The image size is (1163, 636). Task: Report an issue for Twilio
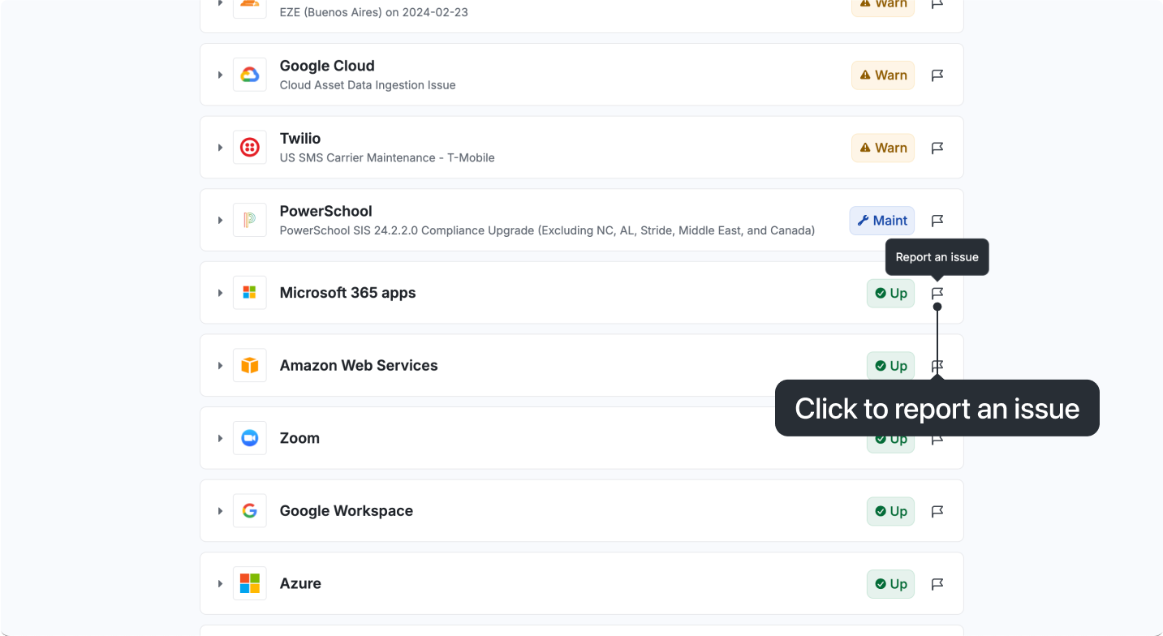pyautogui.click(x=937, y=148)
